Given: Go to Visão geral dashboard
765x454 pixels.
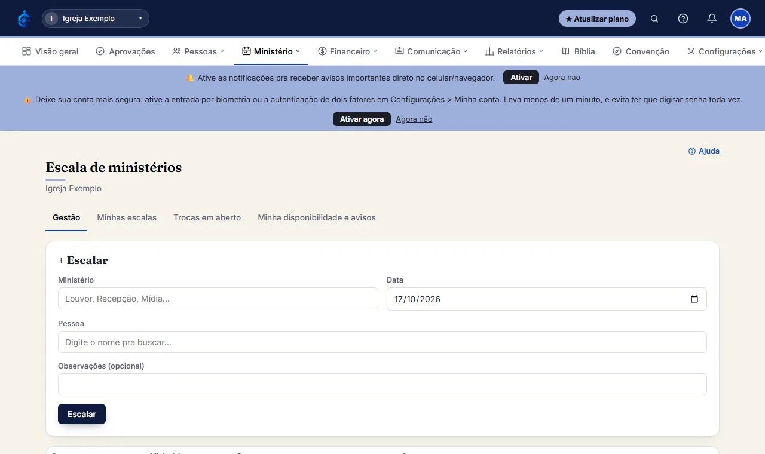Looking at the screenshot, I should click(50, 51).
